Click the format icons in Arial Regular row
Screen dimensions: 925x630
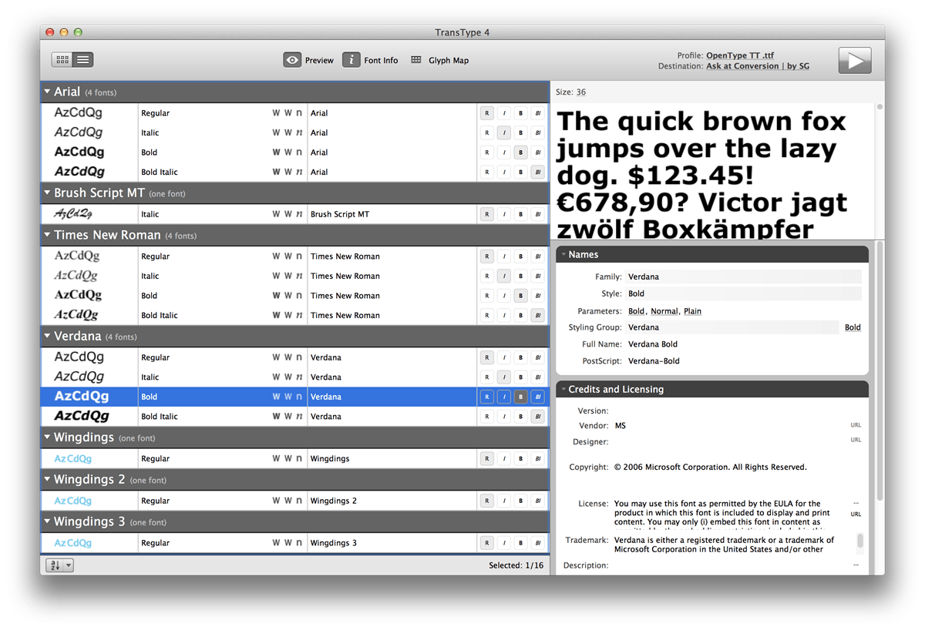click(288, 113)
